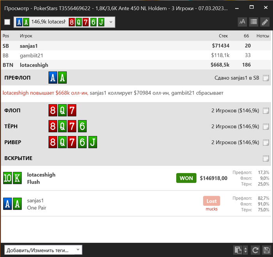The height and width of the screenshot is (257, 273).
Task: Click sanjas1's 82,7% preflop equity value
Action: [x=263, y=198]
